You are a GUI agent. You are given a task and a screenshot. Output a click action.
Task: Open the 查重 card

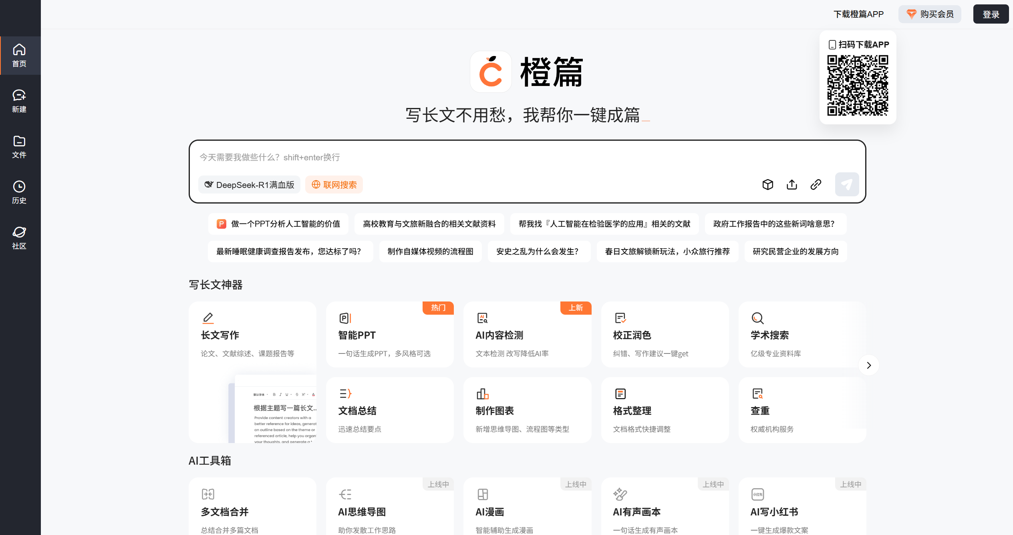[802, 410]
